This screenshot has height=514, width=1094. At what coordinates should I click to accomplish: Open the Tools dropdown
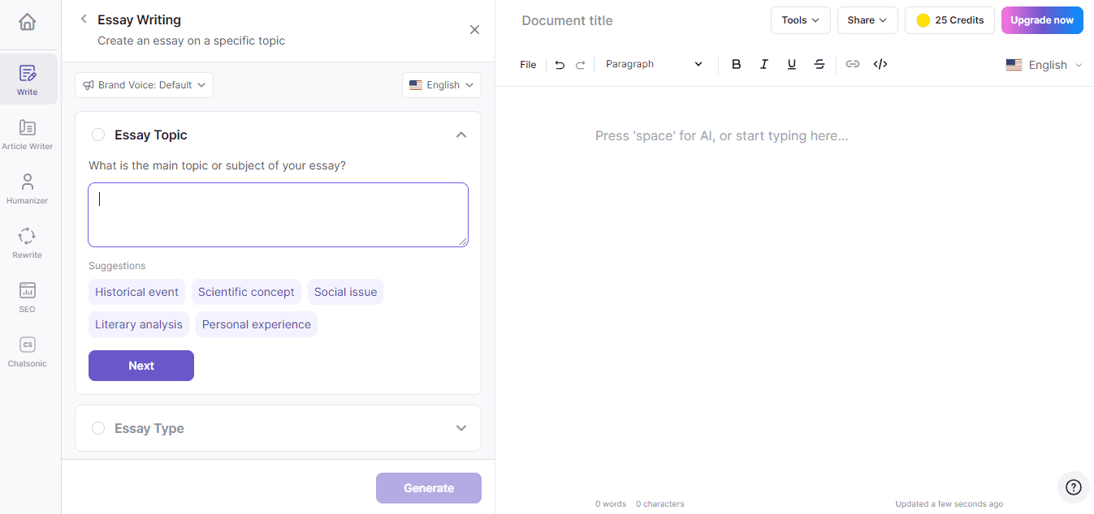point(800,20)
